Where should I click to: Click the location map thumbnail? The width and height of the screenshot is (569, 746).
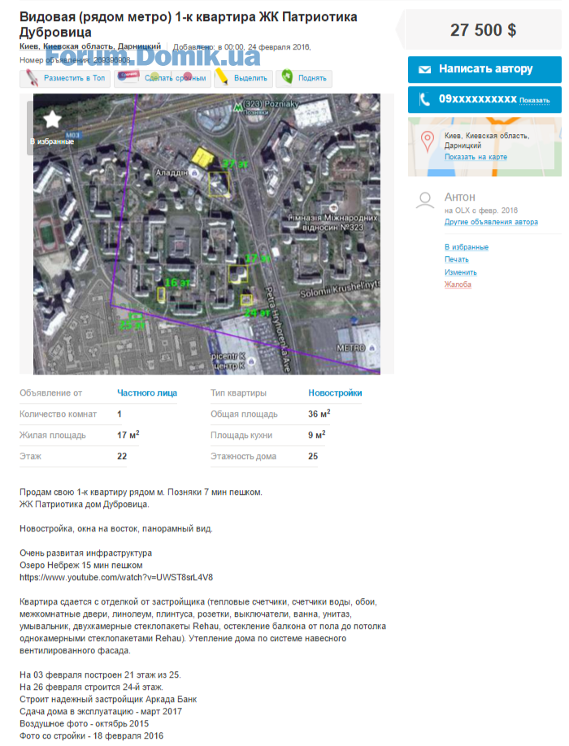(x=484, y=147)
